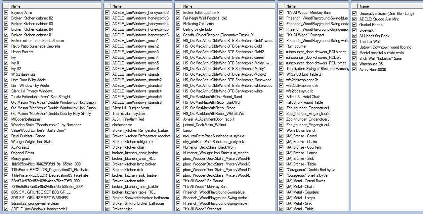423x214 pixels.
Task: Uncheck [JA] Bronze - Cereal checkbox
Action: [281, 136]
